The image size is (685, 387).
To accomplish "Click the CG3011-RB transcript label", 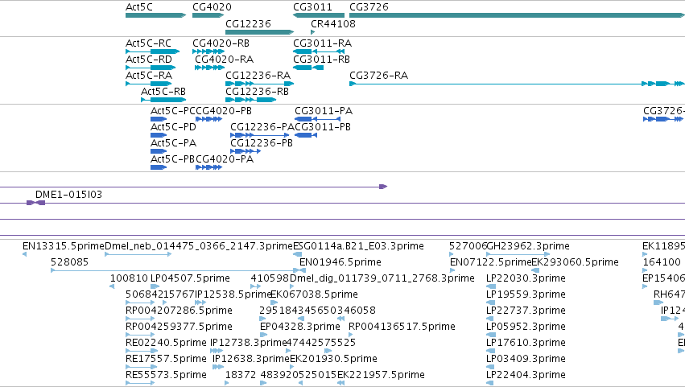I will pyautogui.click(x=321, y=60).
